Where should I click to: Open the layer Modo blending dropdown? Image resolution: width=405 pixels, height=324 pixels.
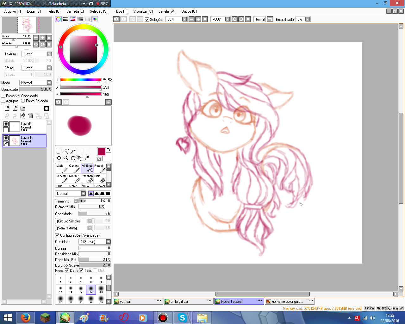tap(35, 83)
